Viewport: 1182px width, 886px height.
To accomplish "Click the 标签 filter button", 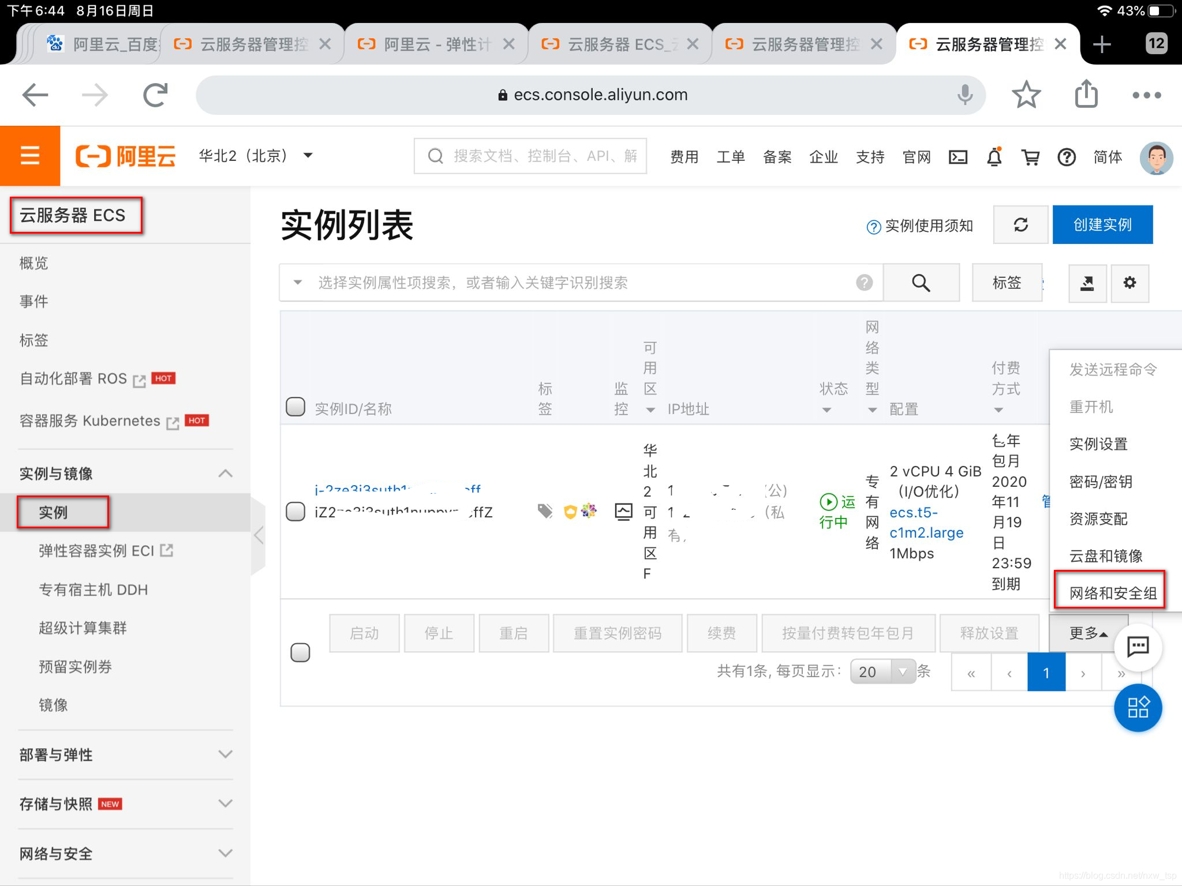I will click(1007, 283).
